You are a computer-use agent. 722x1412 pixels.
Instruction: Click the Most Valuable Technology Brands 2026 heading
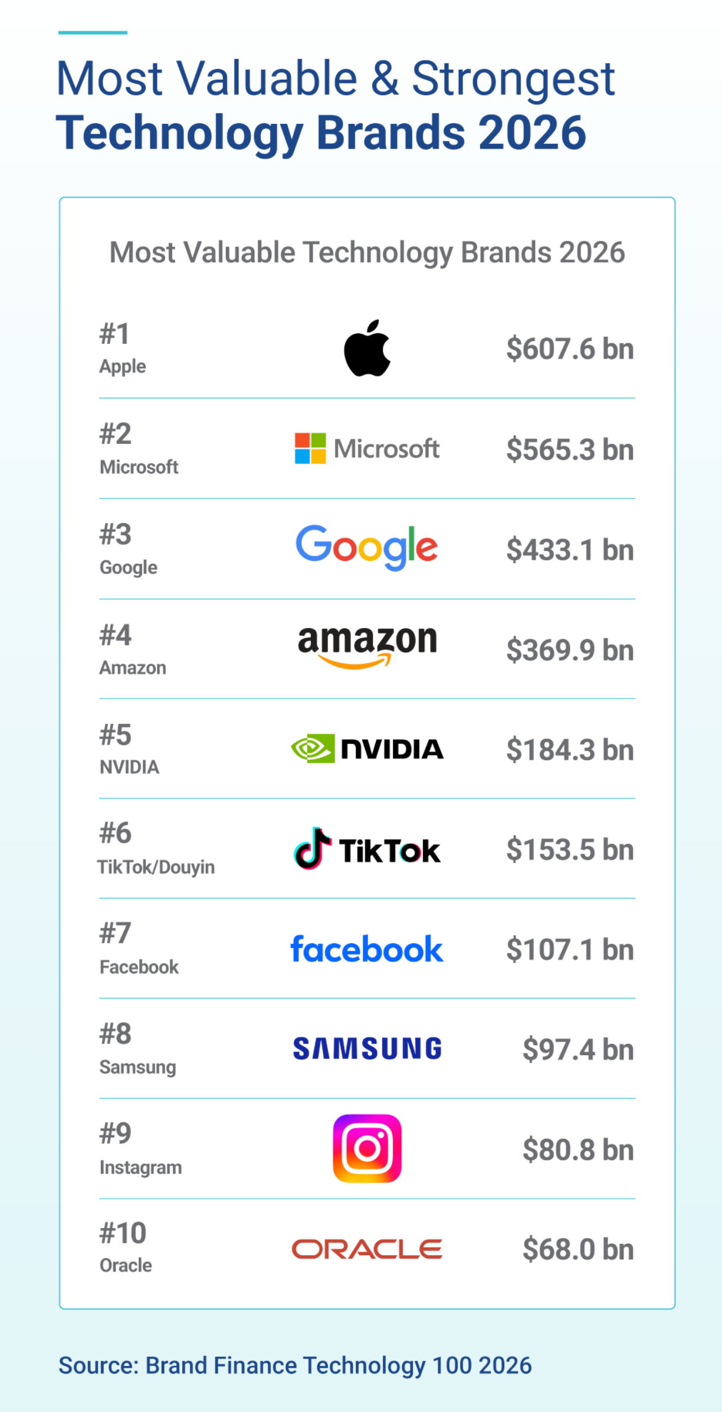click(367, 252)
